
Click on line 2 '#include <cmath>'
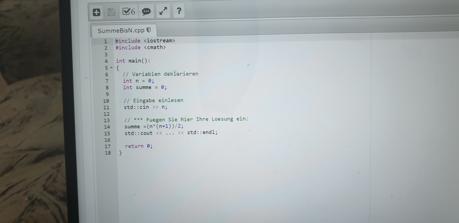click(141, 47)
